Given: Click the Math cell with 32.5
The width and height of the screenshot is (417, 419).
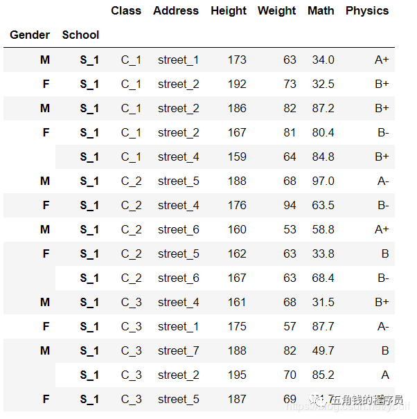Looking at the screenshot, I should click(x=323, y=84).
